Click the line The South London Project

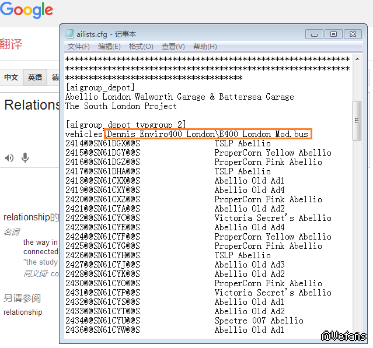coord(121,106)
